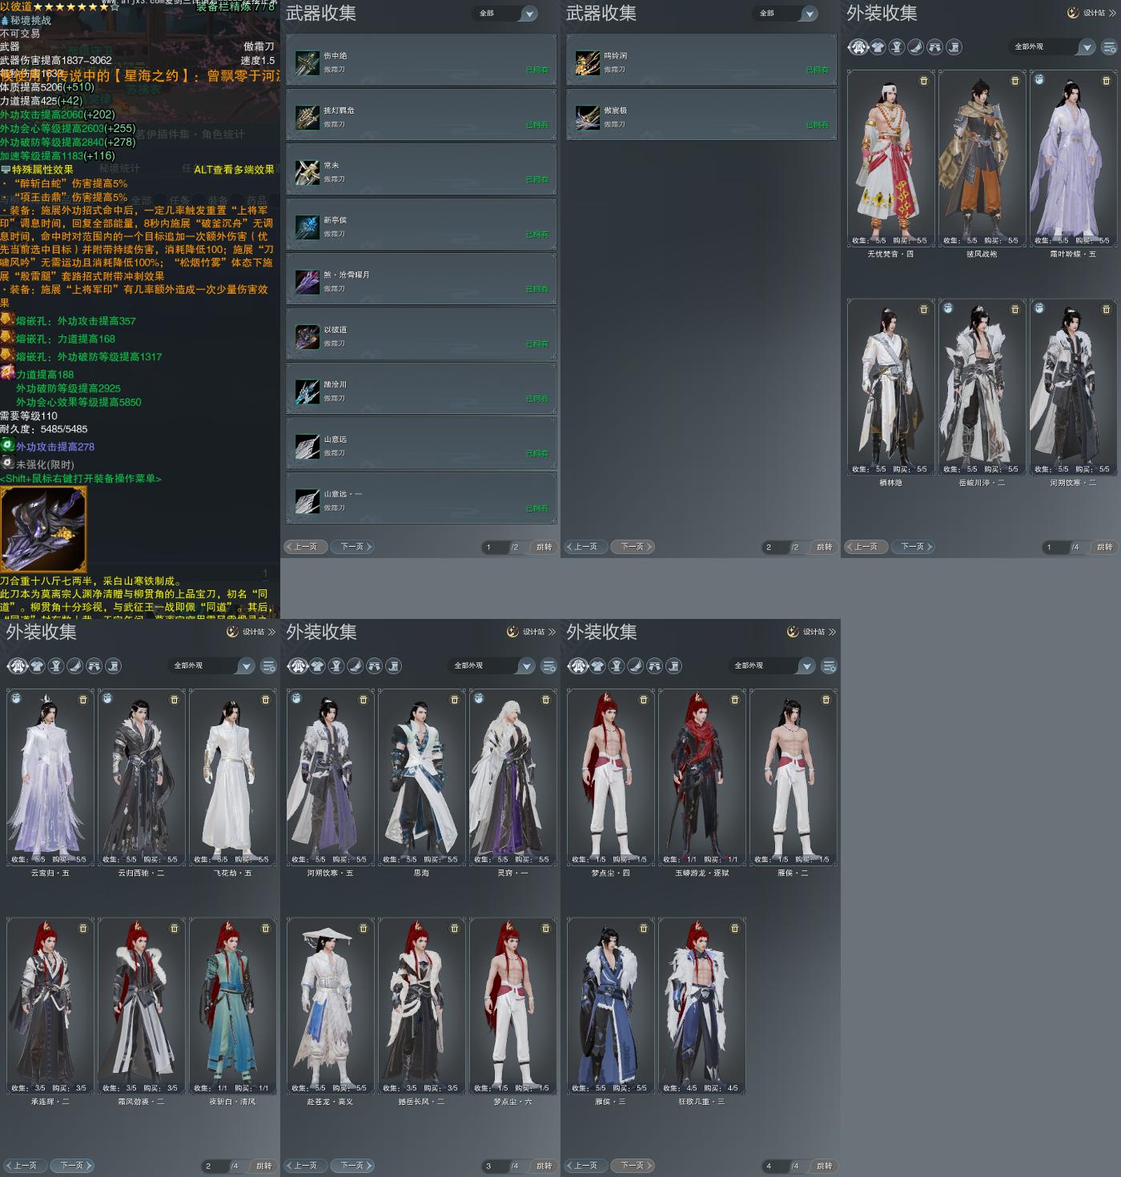
Task: Click the trash icon on 赴苍龙·离义 card
Action: [x=364, y=929]
